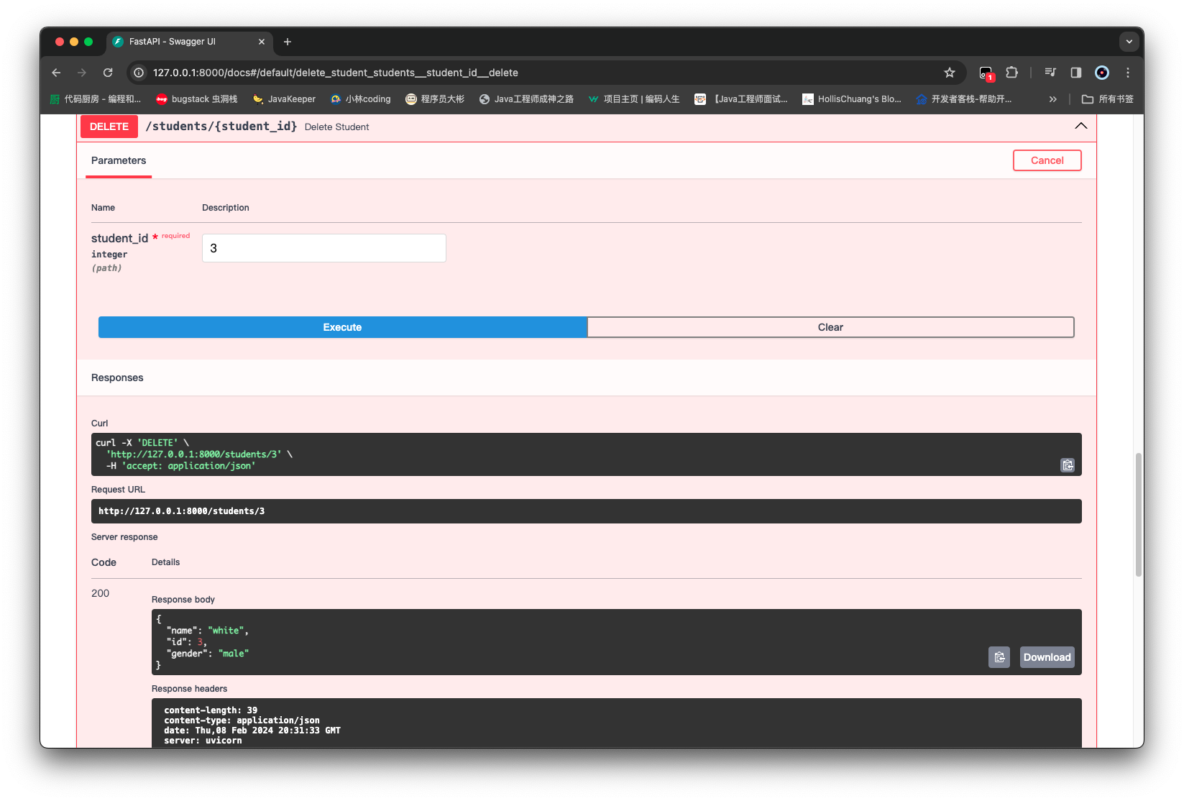This screenshot has height=801, width=1184.
Task: Reload the Swagger UI page
Action: (x=108, y=73)
